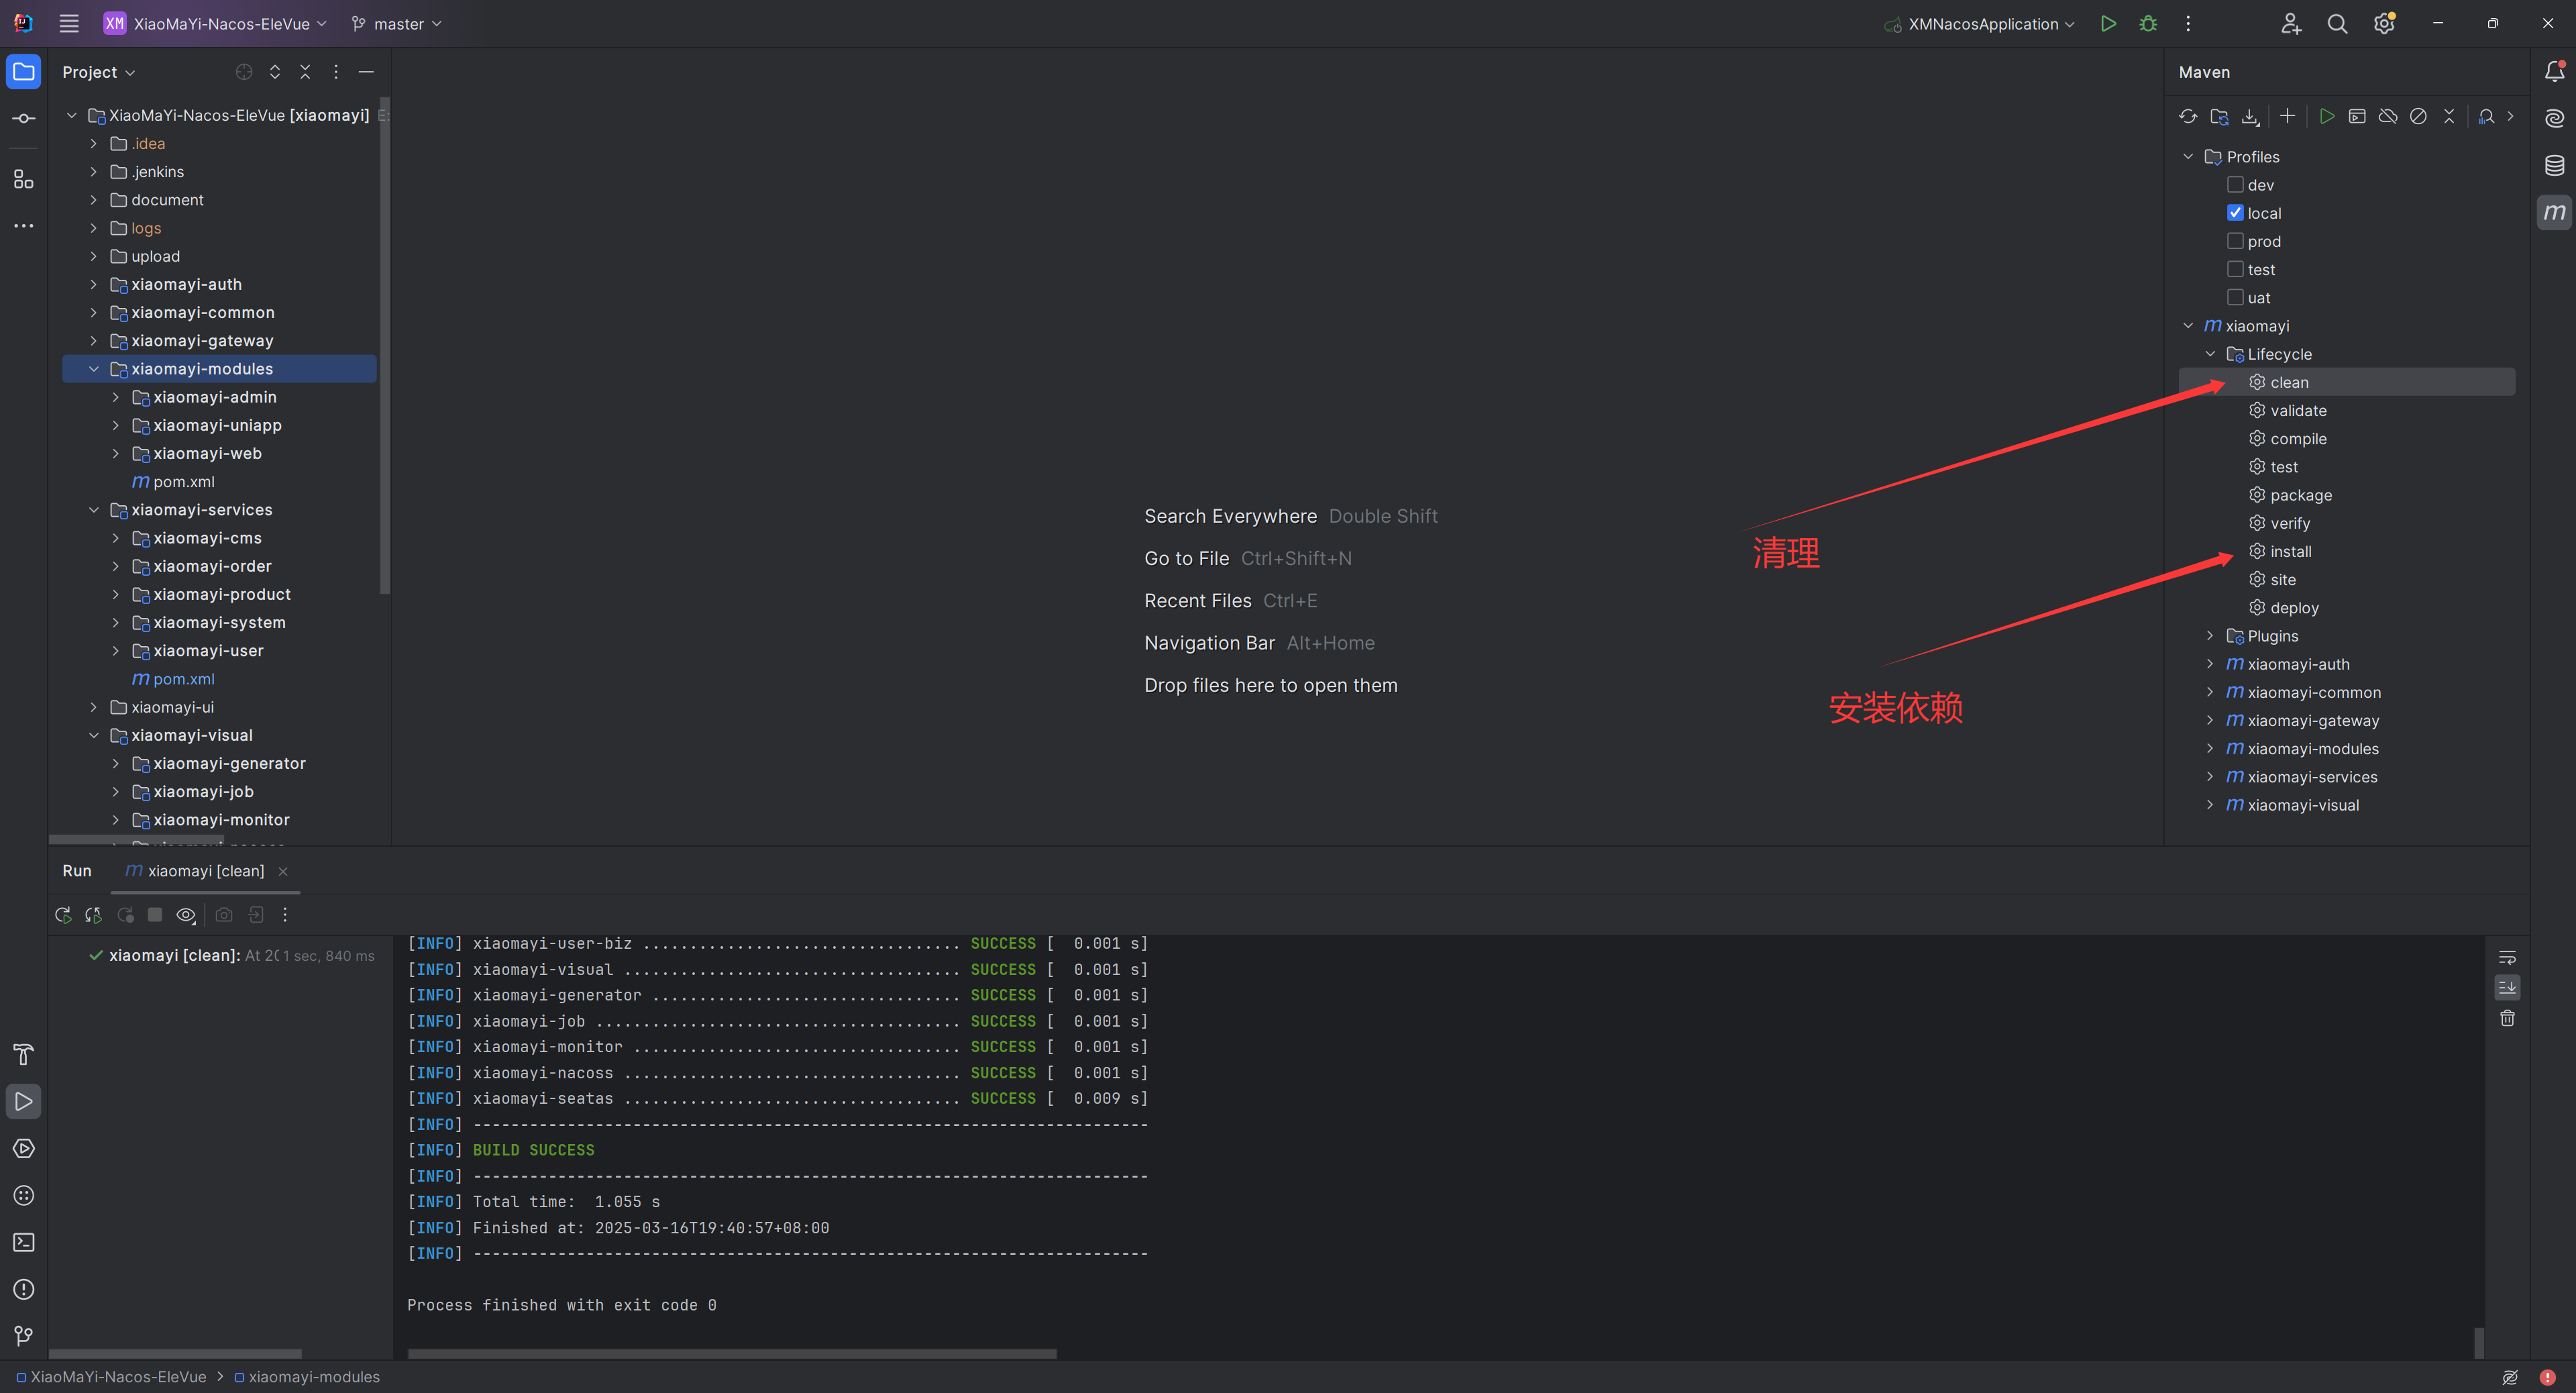Clear console with trash icon
This screenshot has height=1393, width=2576.
point(2507,1019)
